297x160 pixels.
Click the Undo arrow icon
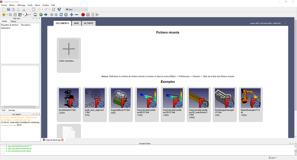[x=39, y=9]
